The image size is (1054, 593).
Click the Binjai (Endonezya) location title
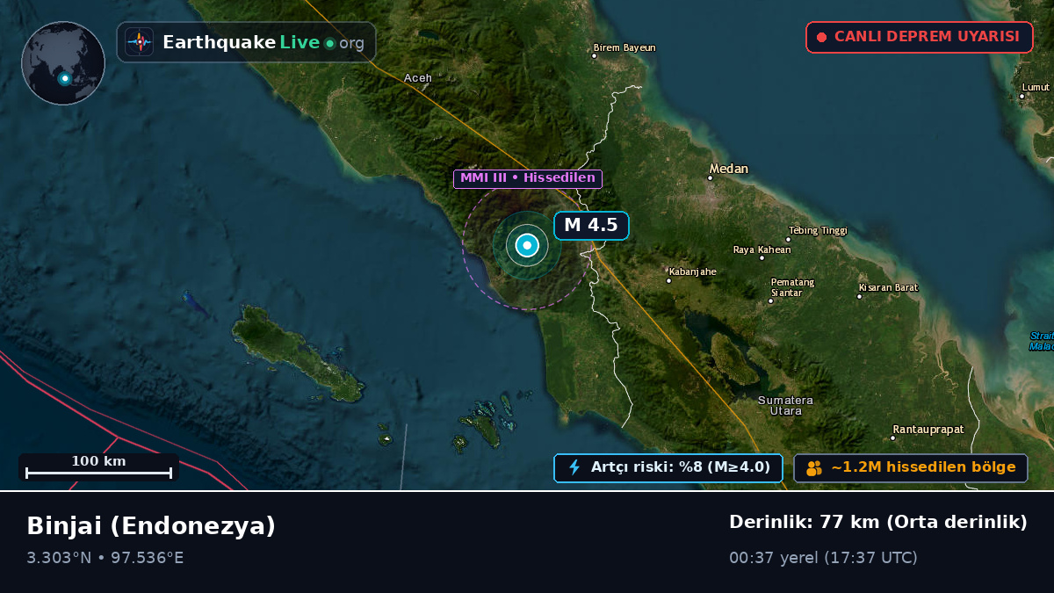click(151, 525)
